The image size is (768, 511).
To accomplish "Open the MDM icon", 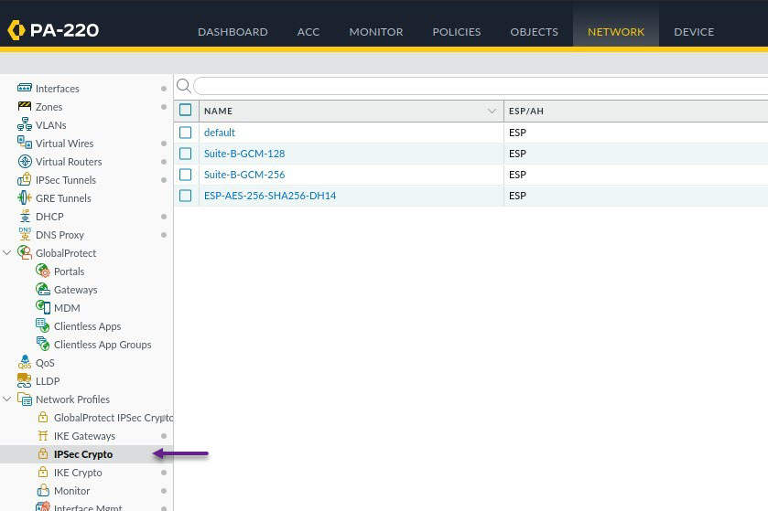I will (x=43, y=307).
